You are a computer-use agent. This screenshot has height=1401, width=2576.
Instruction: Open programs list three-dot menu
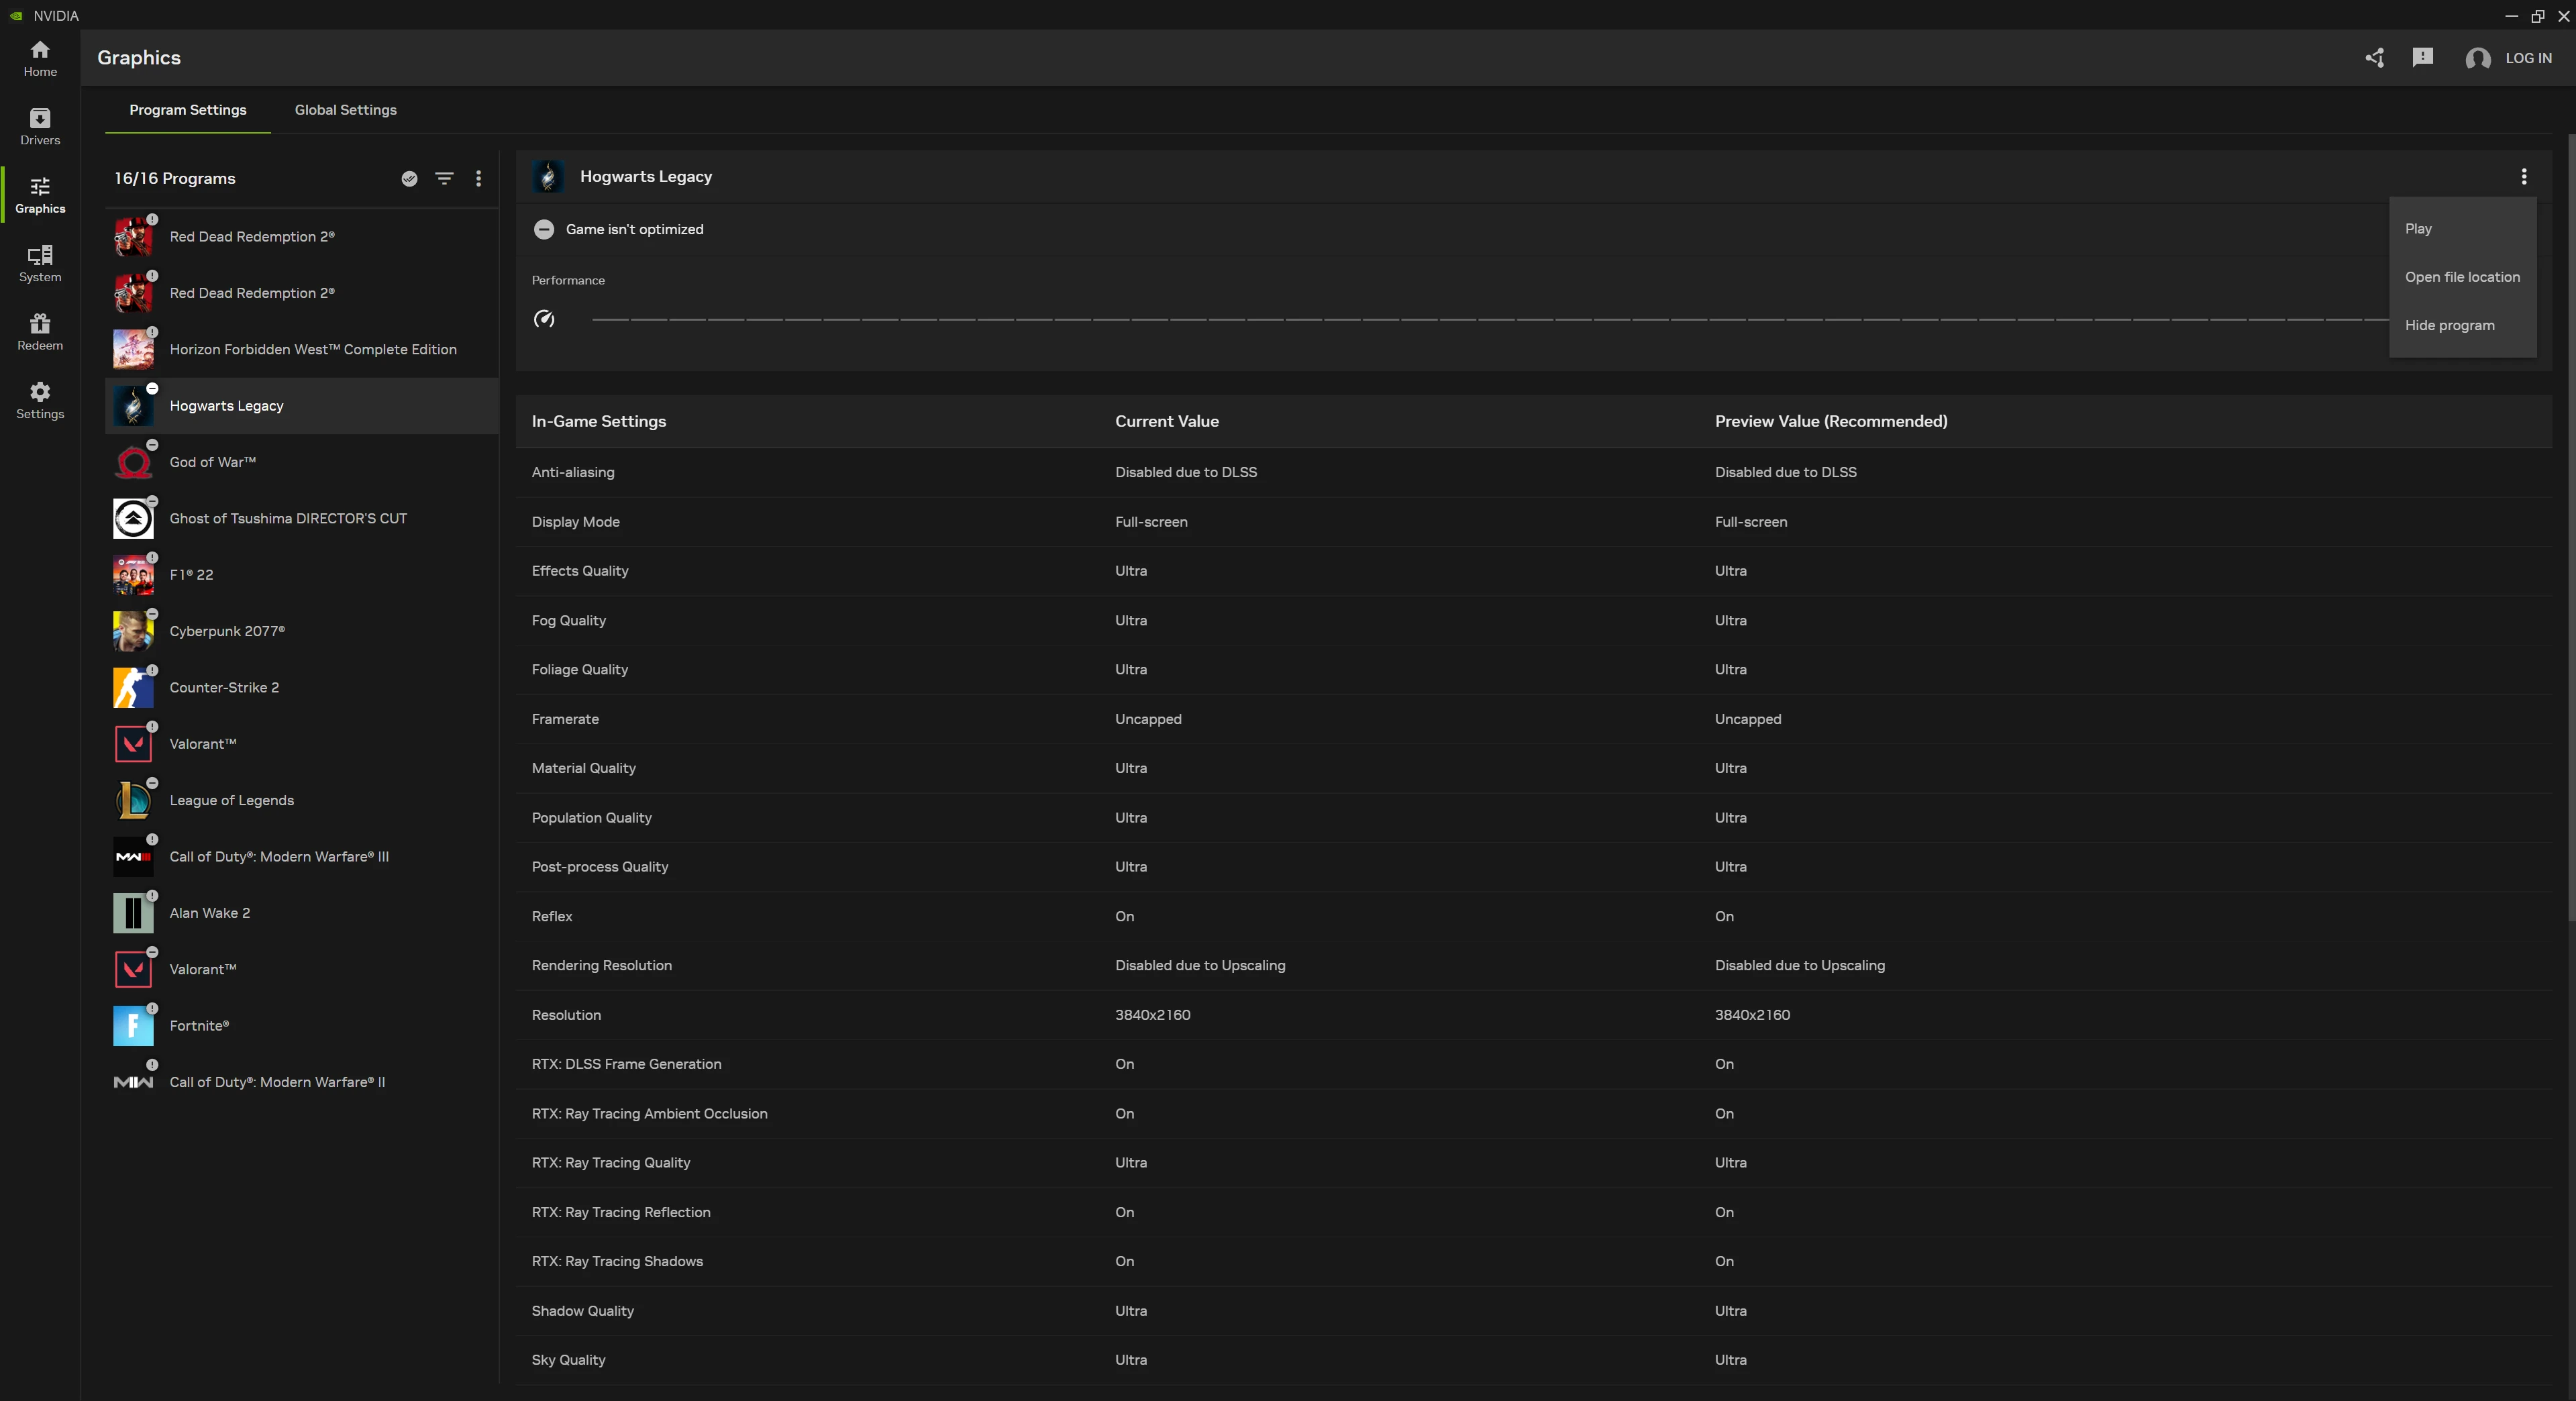click(x=478, y=179)
